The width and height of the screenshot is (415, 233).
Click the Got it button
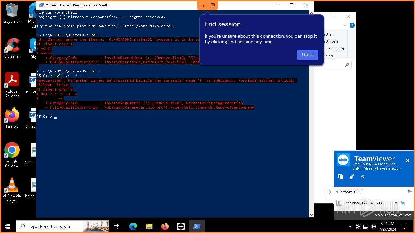308,55
